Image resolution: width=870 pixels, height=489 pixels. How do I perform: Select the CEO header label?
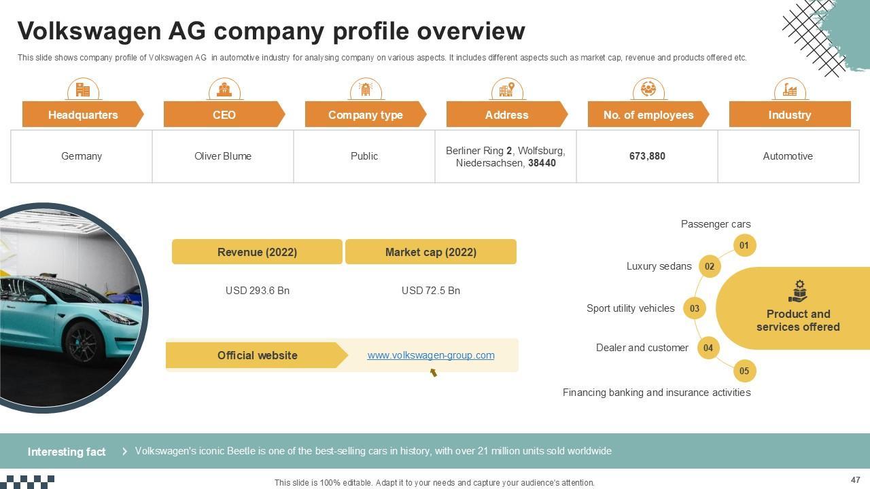(x=224, y=115)
